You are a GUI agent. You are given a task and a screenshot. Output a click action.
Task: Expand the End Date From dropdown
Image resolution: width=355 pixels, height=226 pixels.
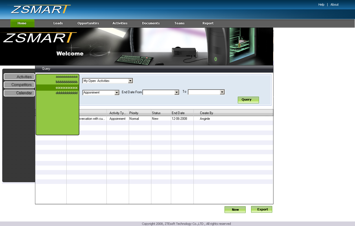[x=177, y=92]
